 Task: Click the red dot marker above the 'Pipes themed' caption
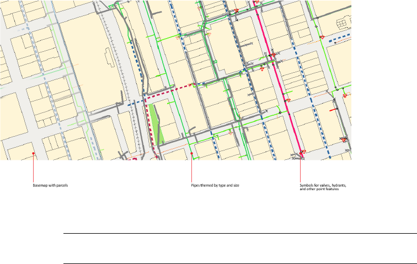click(x=192, y=153)
